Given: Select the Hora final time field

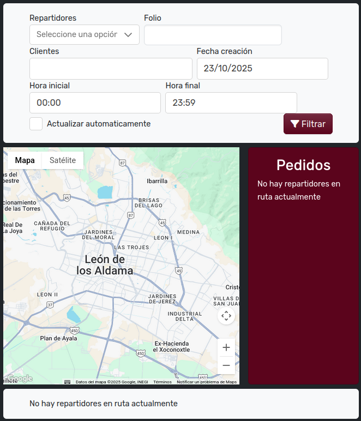Looking at the screenshot, I should 231,103.
